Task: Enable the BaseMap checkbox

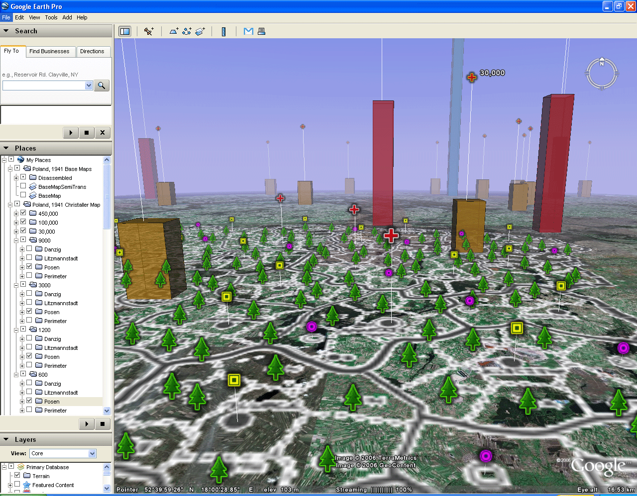Action: [x=23, y=195]
